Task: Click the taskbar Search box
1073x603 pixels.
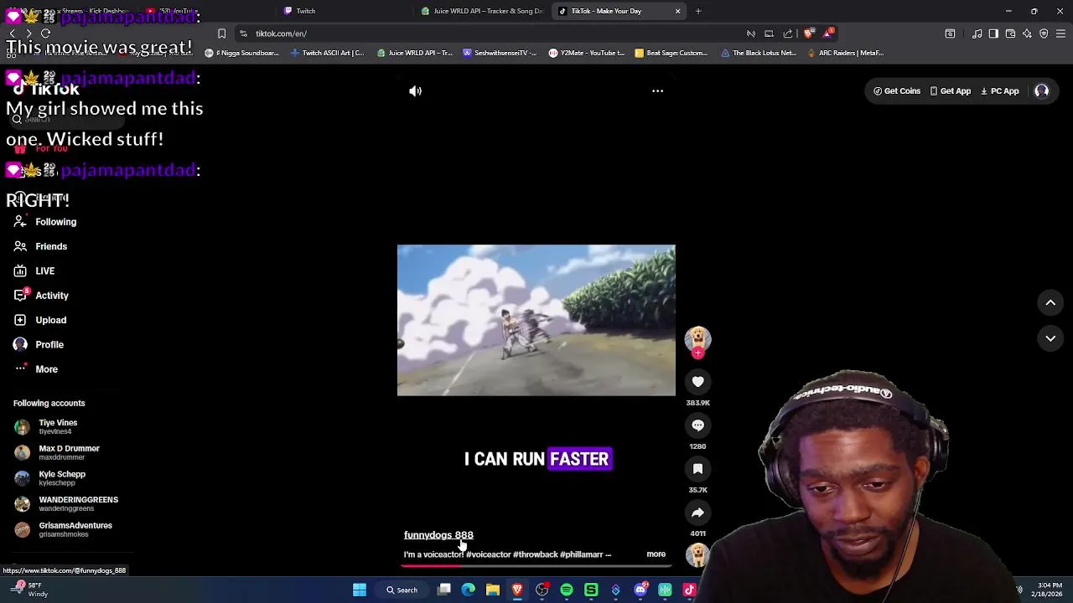Action: 402,590
